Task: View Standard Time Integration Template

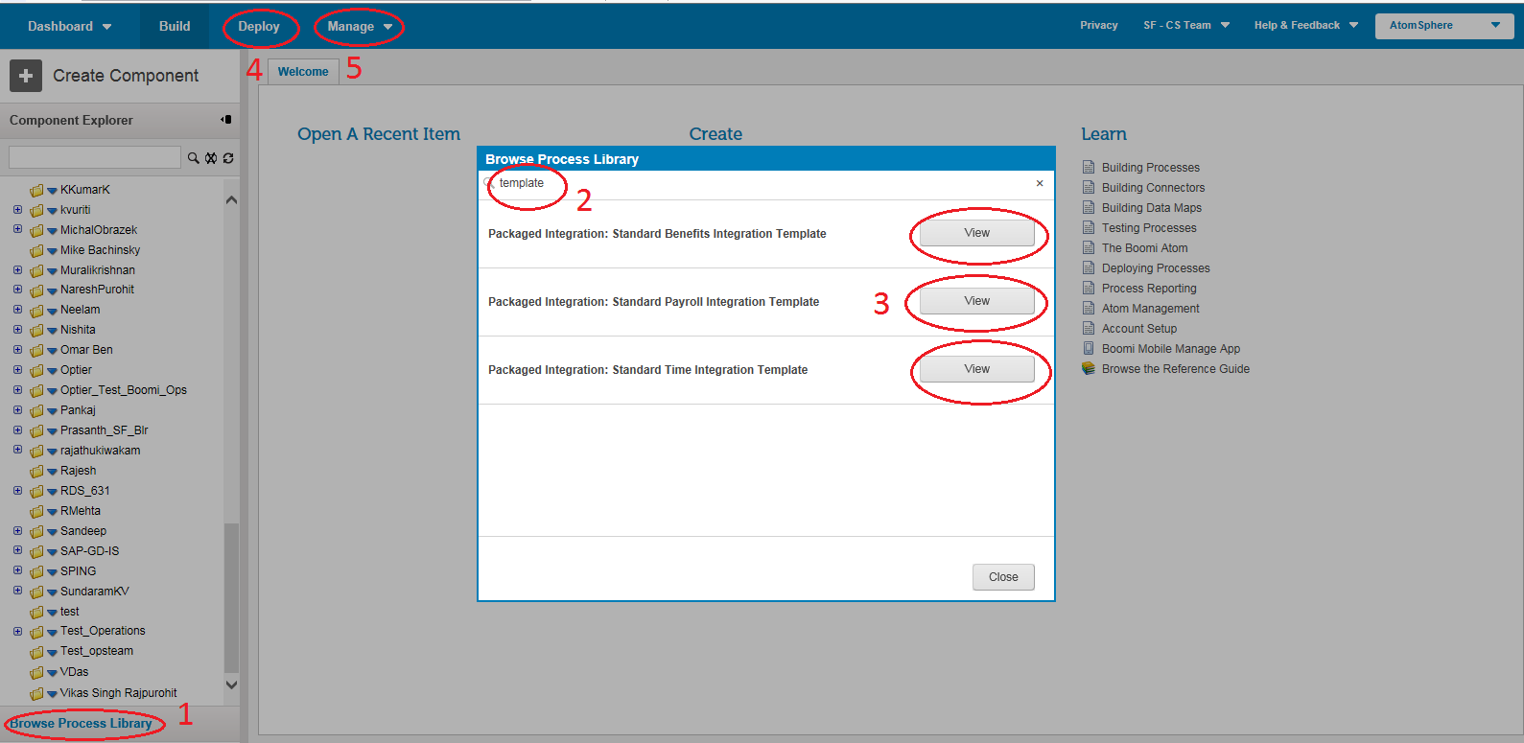Action: pyautogui.click(x=976, y=369)
